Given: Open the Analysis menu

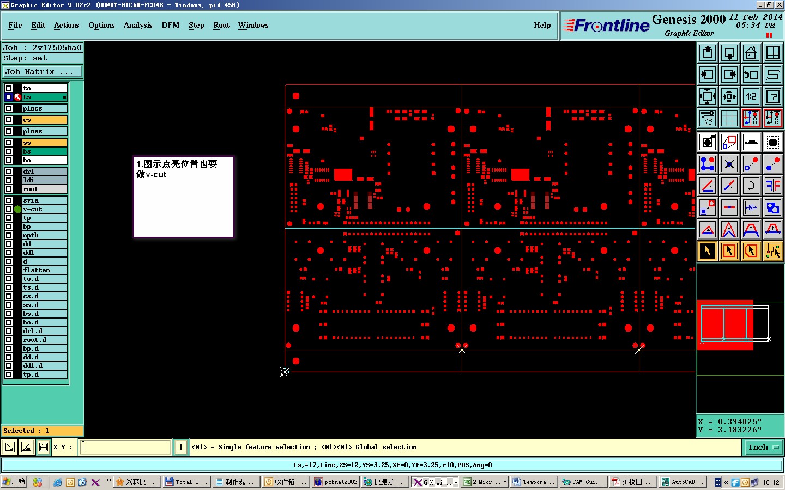Looking at the screenshot, I should coord(138,26).
